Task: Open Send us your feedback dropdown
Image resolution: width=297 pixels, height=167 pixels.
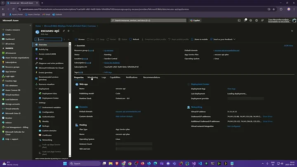Action: pyautogui.click(x=223, y=39)
